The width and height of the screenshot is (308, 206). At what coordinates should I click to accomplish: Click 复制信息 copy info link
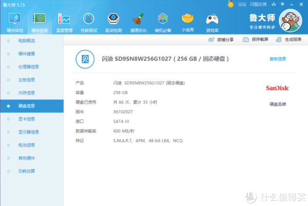coord(278,59)
